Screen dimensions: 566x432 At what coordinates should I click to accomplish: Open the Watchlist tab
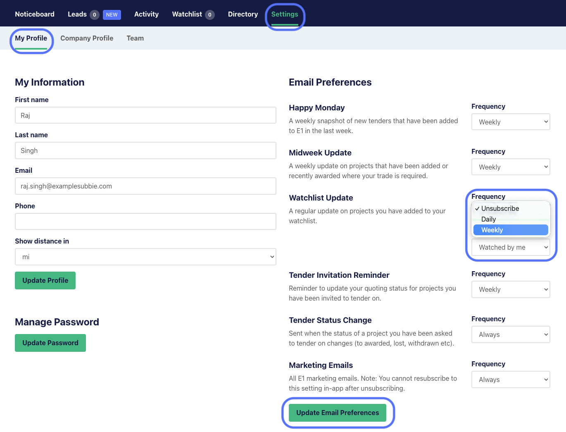click(x=187, y=14)
